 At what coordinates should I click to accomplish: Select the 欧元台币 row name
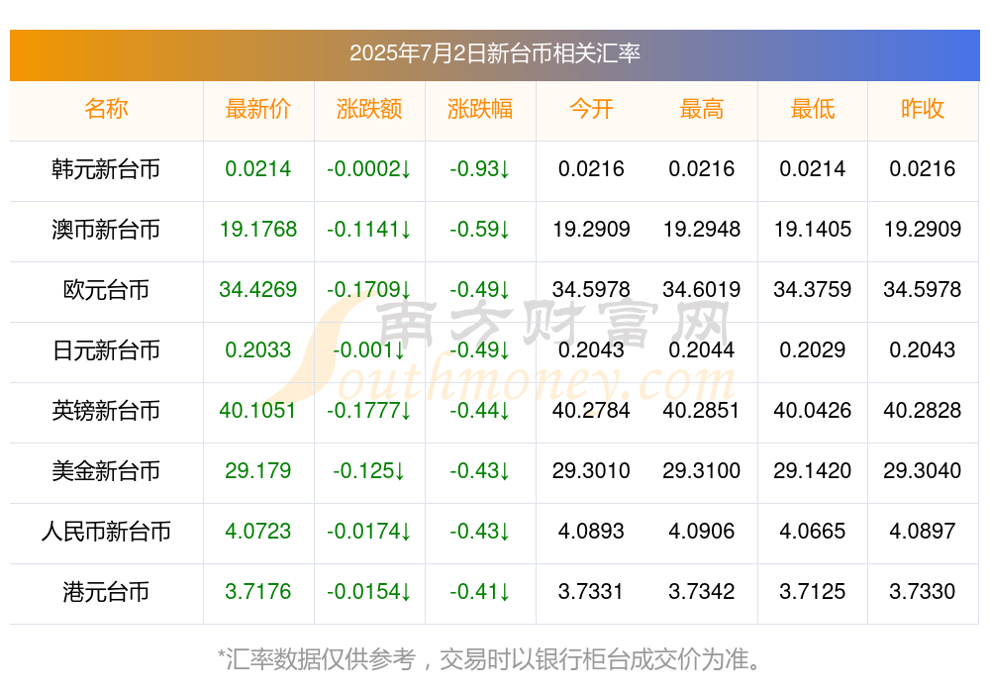[106, 289]
